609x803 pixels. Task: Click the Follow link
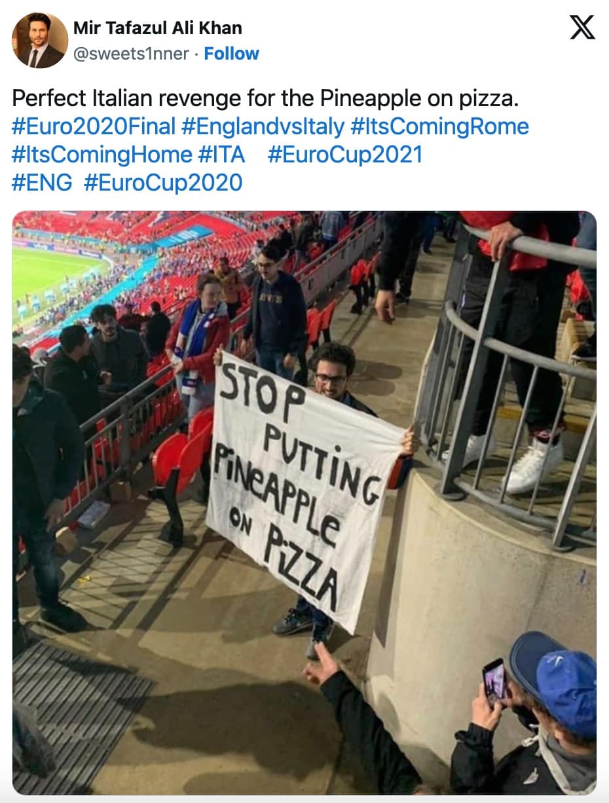pyautogui.click(x=231, y=54)
